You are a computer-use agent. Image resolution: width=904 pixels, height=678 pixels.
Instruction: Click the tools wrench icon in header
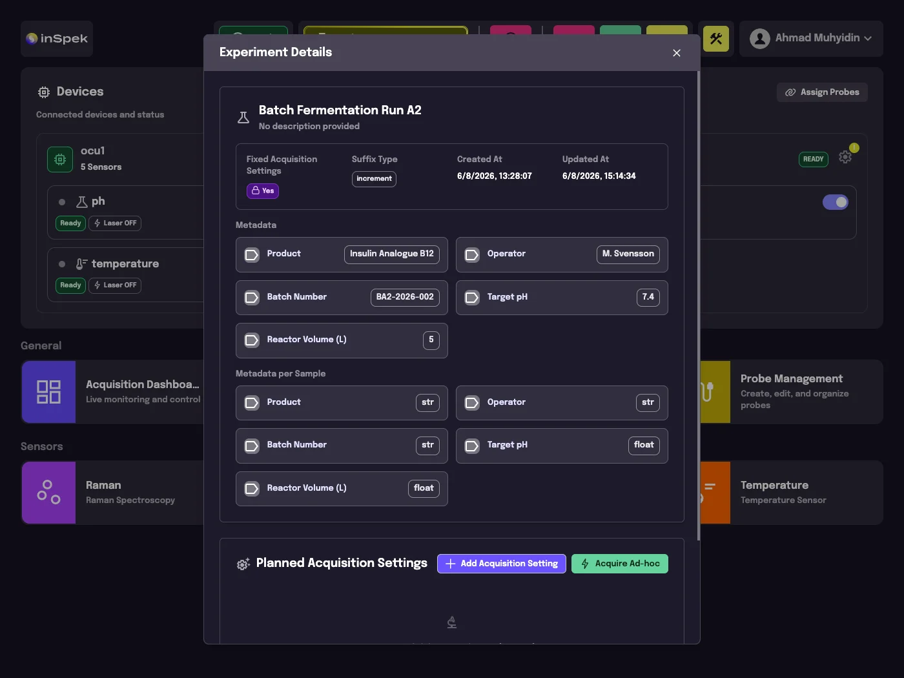tap(715, 39)
